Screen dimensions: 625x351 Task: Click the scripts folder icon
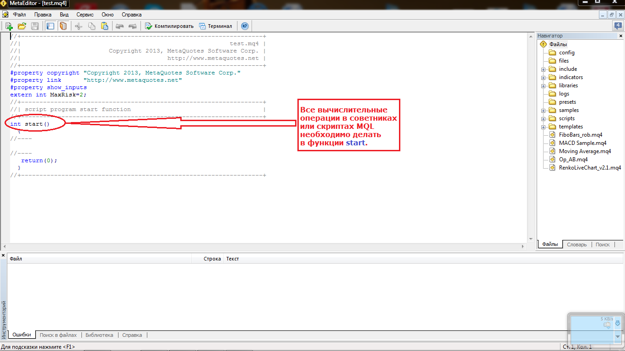click(552, 118)
